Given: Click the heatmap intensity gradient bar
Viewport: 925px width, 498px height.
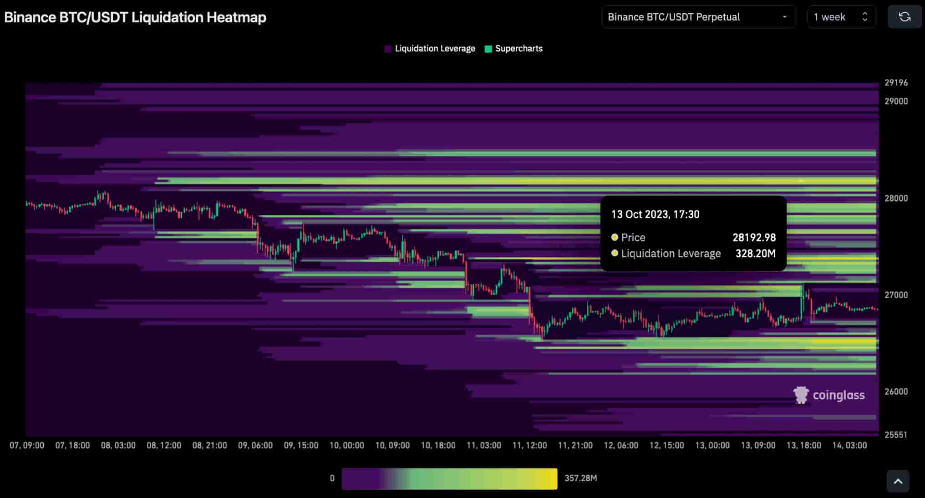Looking at the screenshot, I should click(x=449, y=478).
